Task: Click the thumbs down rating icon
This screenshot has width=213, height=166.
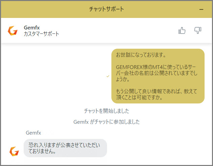Action: [x=198, y=30]
